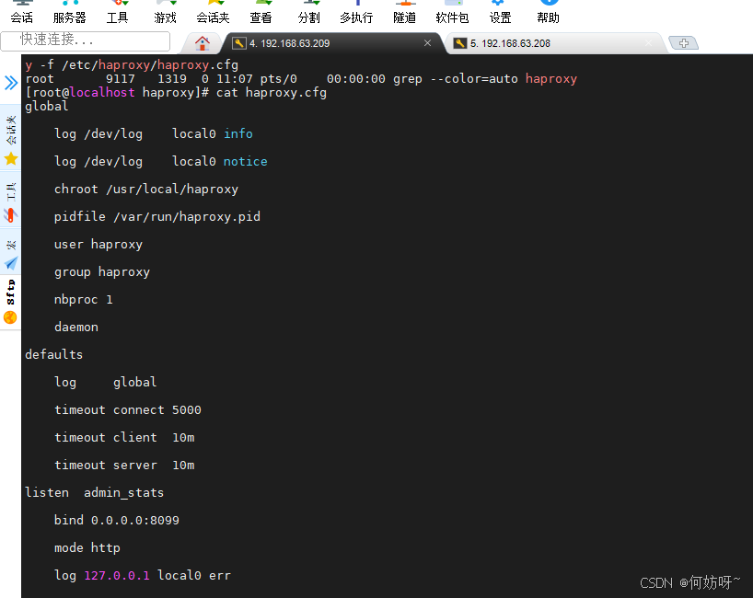Click the 'timeout connect 5000' line

(128, 410)
